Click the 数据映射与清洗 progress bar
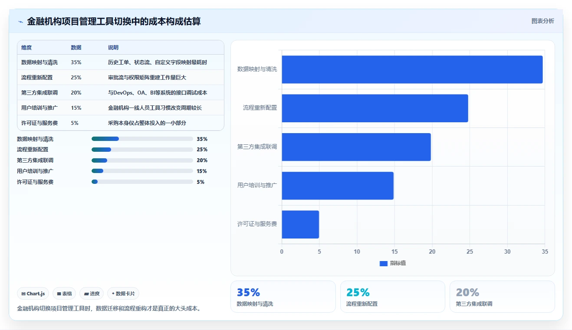The image size is (572, 330). coord(142,139)
